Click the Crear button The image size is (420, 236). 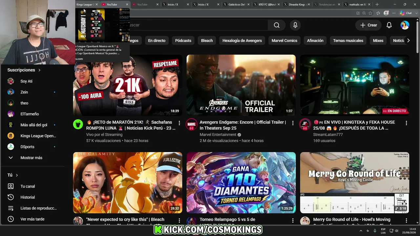[x=368, y=25]
